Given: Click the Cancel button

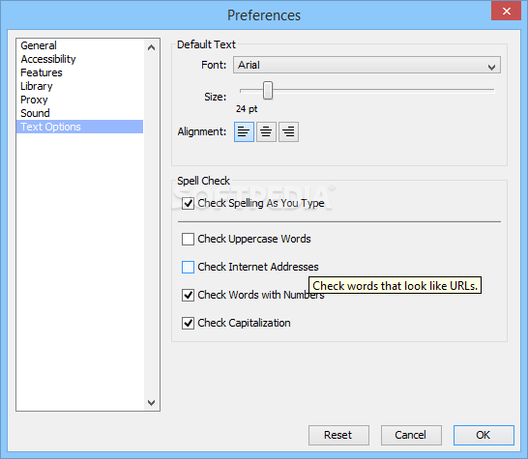Looking at the screenshot, I should click(411, 435).
